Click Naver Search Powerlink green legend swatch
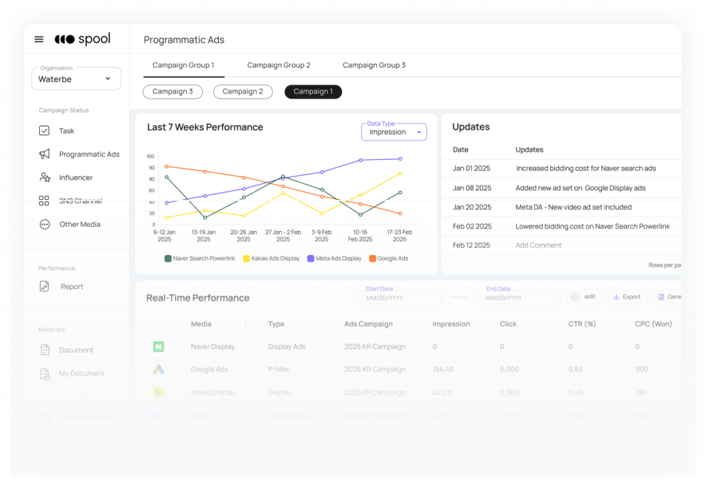Screen dimensions: 706x486 tap(168, 259)
